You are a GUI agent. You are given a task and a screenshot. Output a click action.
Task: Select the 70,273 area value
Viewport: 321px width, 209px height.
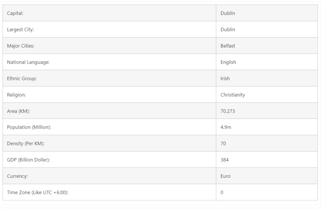[228, 111]
